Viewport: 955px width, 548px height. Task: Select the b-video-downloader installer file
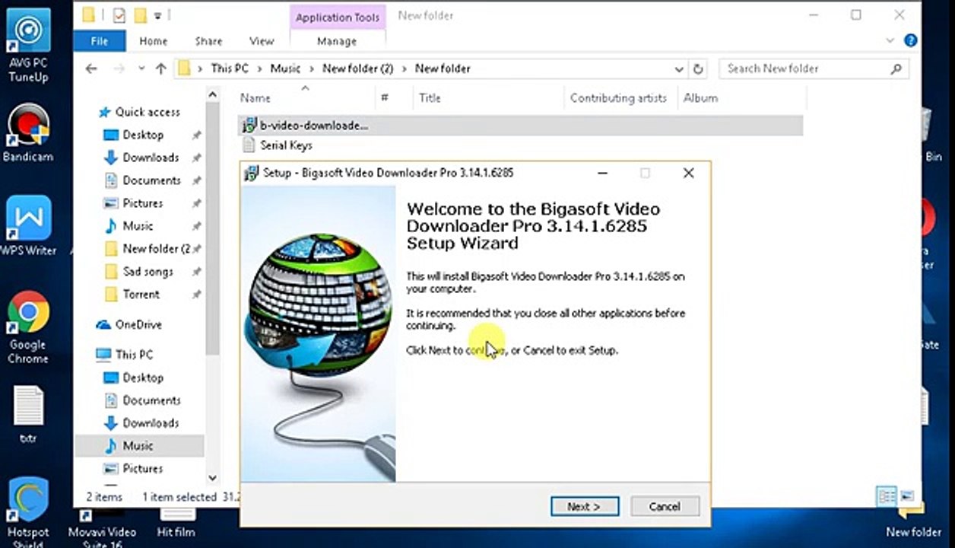(x=521, y=126)
